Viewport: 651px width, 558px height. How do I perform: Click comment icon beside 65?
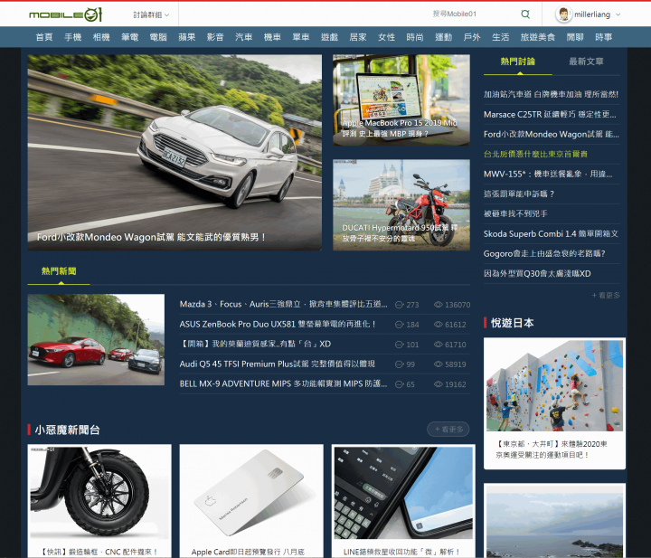click(400, 384)
